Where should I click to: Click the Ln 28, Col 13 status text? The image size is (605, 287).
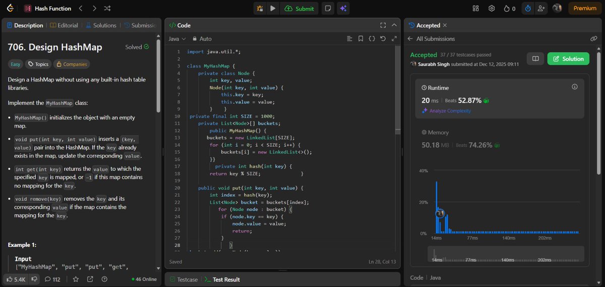coord(383,261)
